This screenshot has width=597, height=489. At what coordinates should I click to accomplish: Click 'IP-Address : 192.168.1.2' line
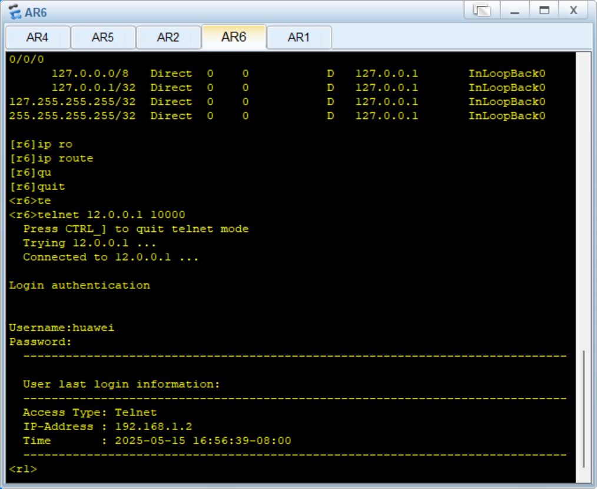tap(108, 427)
